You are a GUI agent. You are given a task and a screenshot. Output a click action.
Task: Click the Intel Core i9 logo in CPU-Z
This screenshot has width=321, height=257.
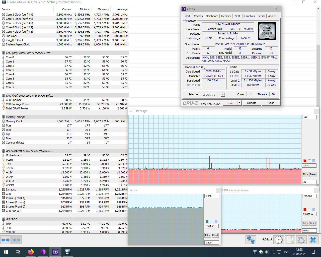267,31
